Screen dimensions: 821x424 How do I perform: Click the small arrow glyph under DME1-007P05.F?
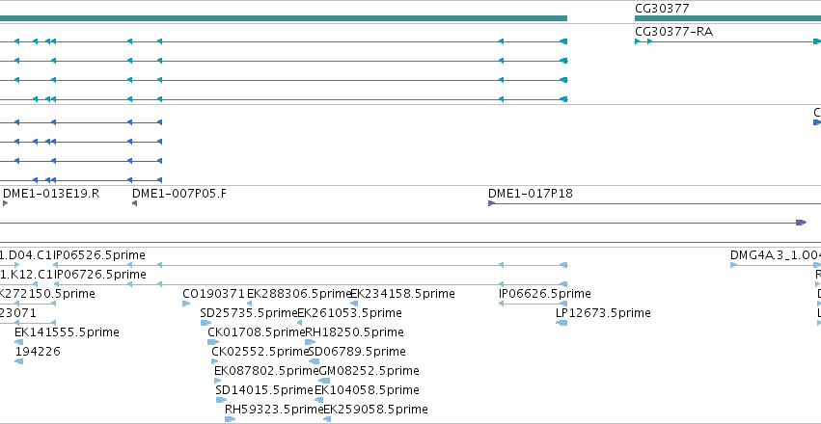(134, 203)
